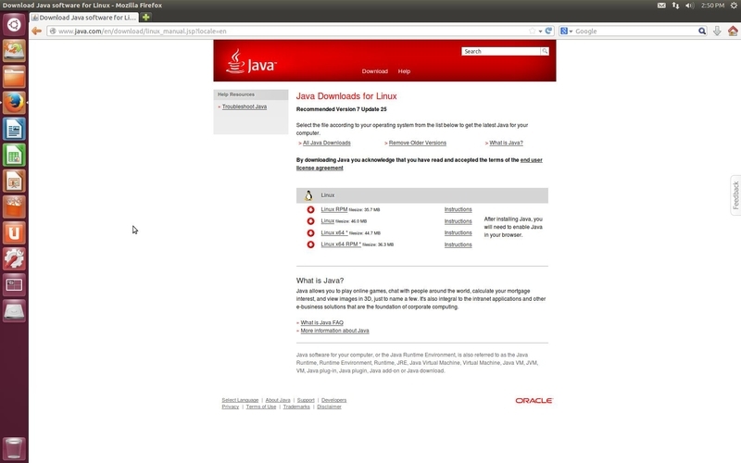Click the Terms of Use footer link
This screenshot has height=463, width=741.
261,407
